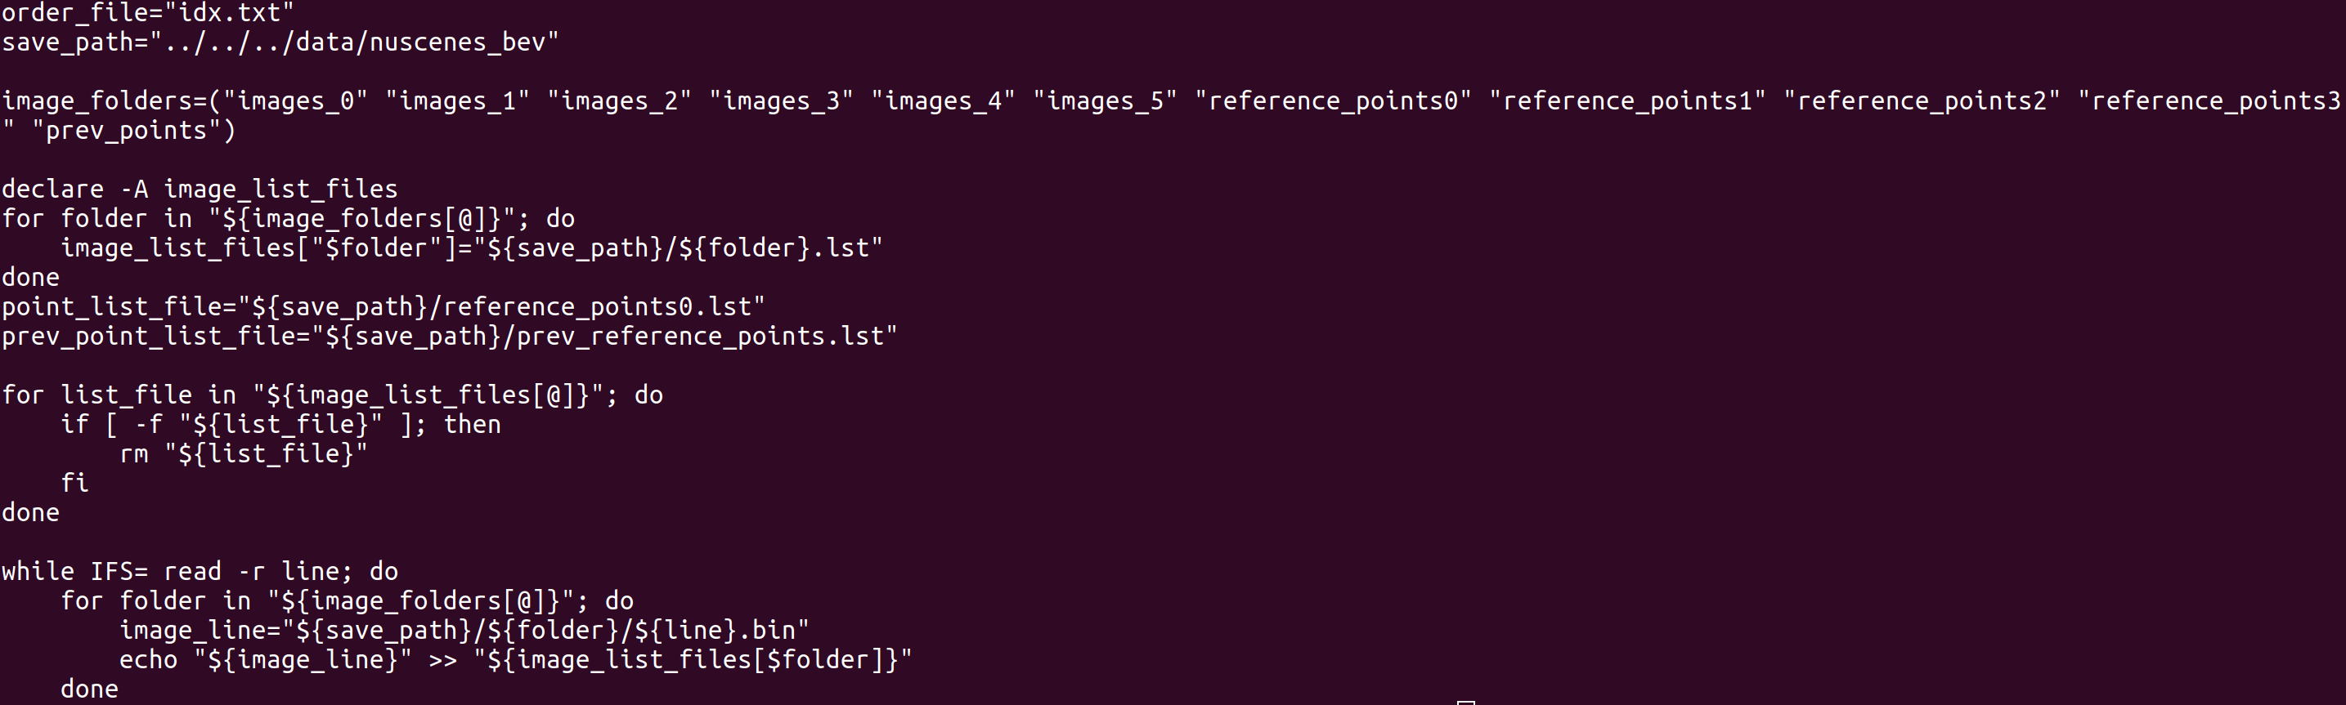Viewport: 2346px width, 705px height.
Task: Click the declare -A image_list_files line
Action: tap(200, 190)
